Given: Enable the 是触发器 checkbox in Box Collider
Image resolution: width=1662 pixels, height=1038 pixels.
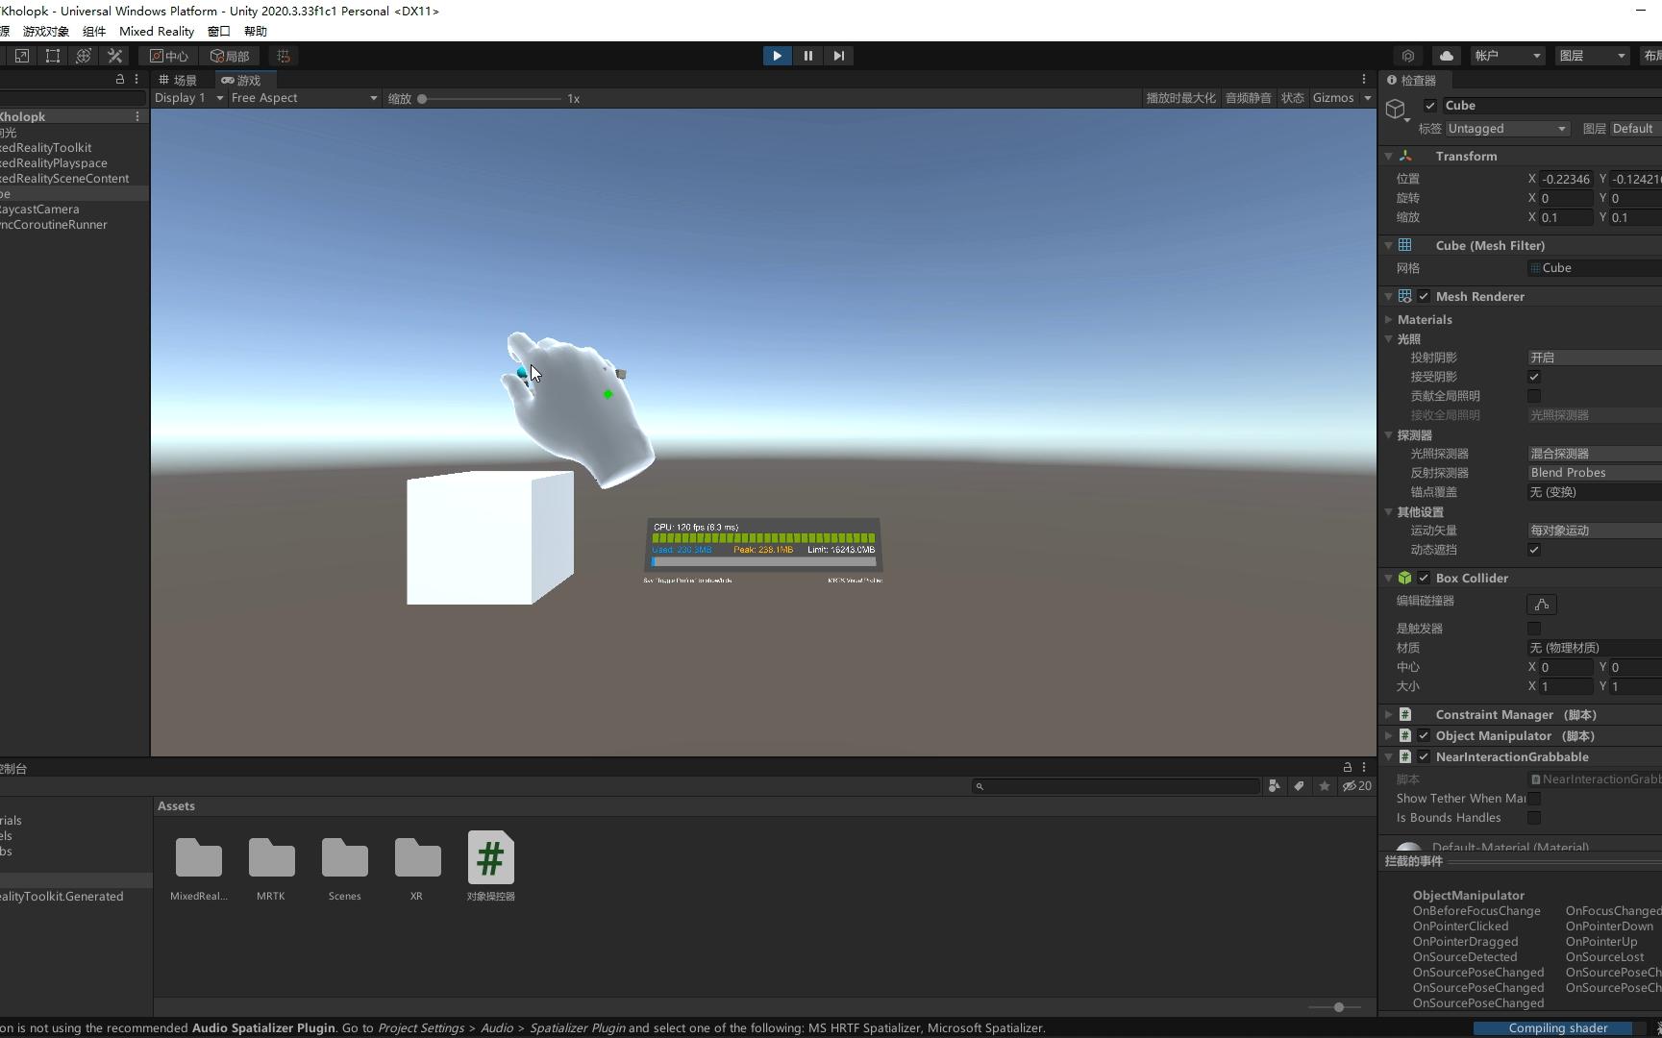Looking at the screenshot, I should (1533, 628).
